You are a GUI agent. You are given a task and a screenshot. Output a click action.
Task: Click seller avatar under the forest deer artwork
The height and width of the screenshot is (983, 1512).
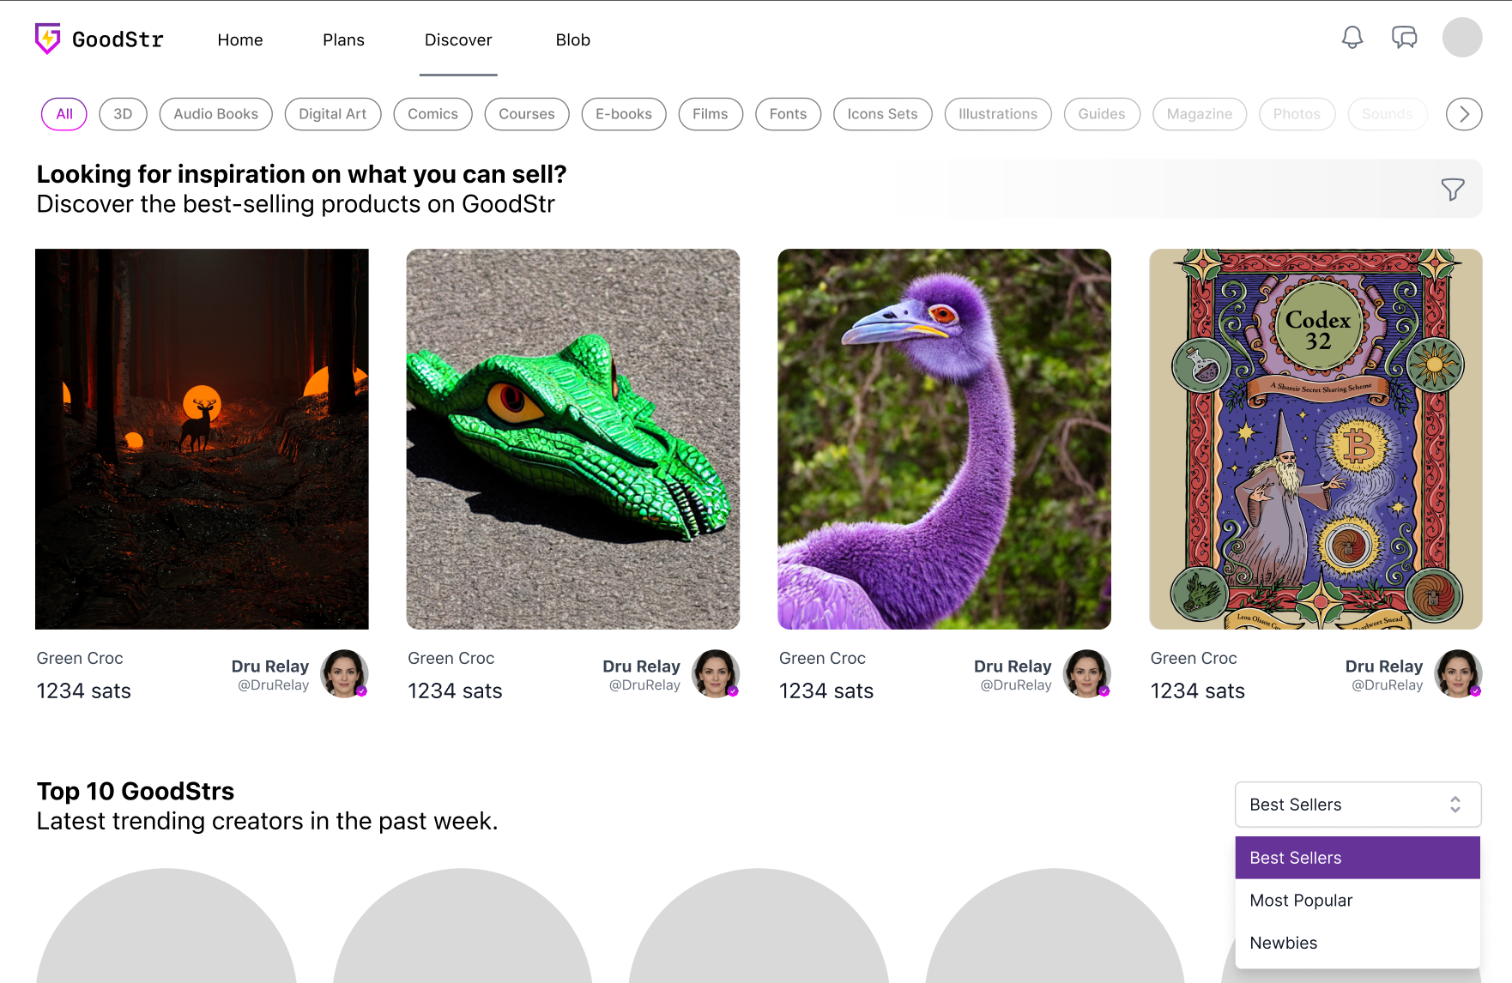(344, 673)
